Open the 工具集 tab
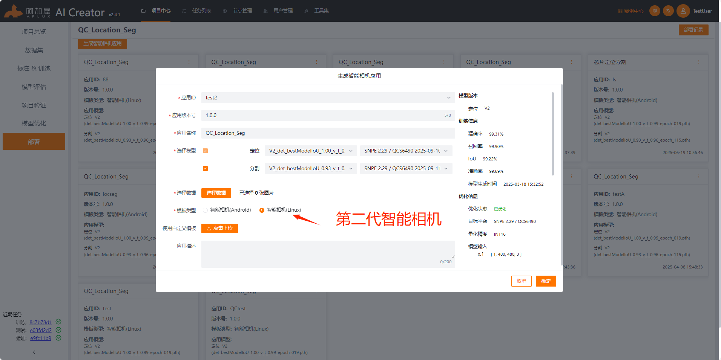Image resolution: width=721 pixels, height=360 pixels. (316, 11)
